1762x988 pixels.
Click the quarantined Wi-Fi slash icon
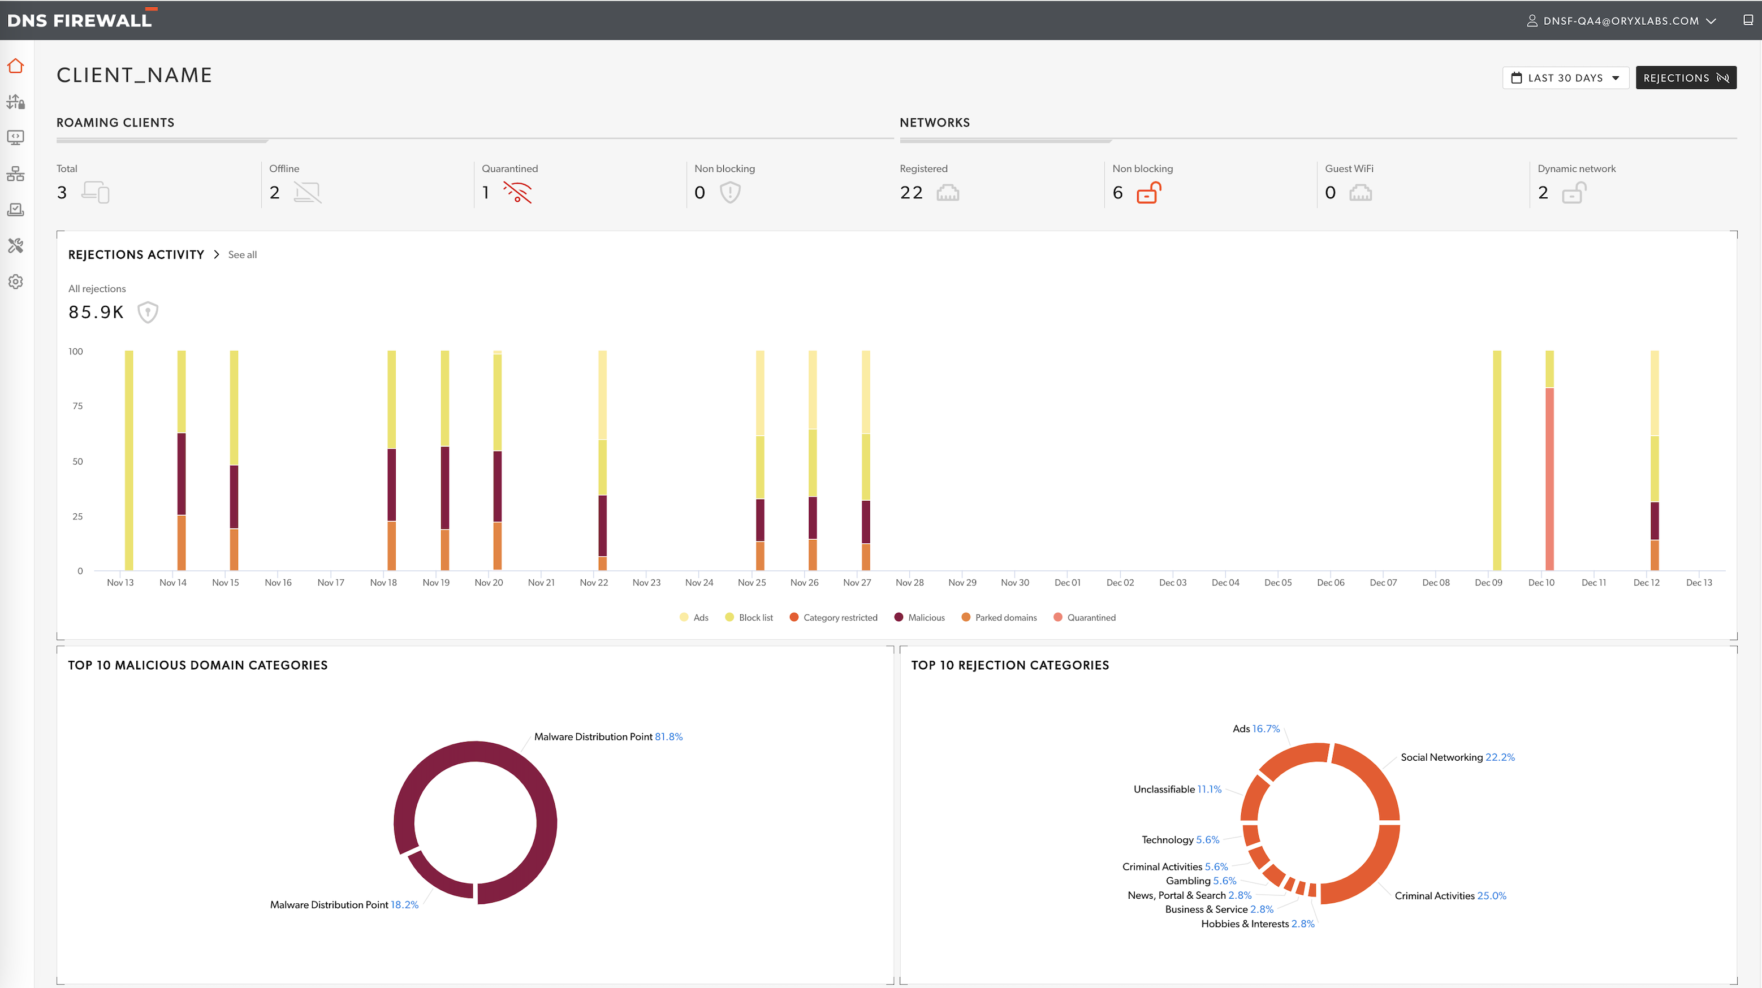click(x=517, y=193)
